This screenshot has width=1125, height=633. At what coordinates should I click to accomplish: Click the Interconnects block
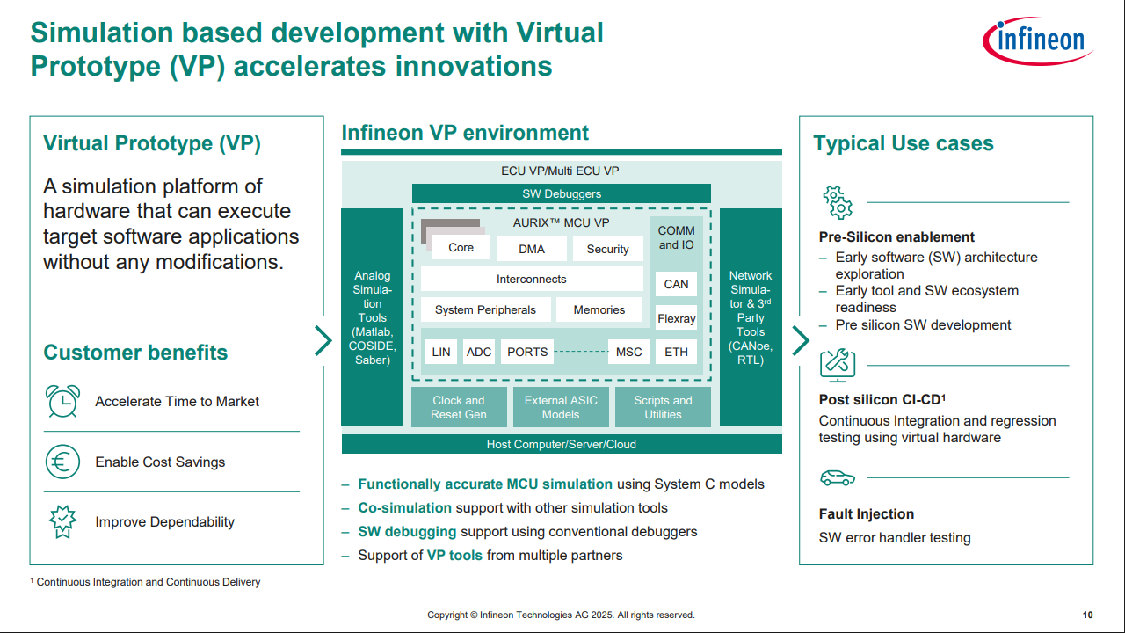[531, 280]
